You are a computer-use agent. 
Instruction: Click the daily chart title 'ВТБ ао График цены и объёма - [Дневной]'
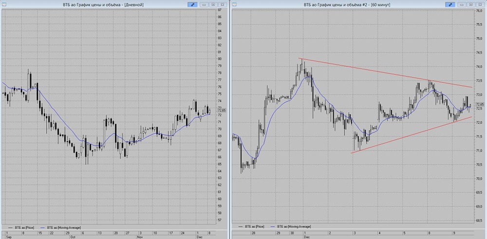103,5
